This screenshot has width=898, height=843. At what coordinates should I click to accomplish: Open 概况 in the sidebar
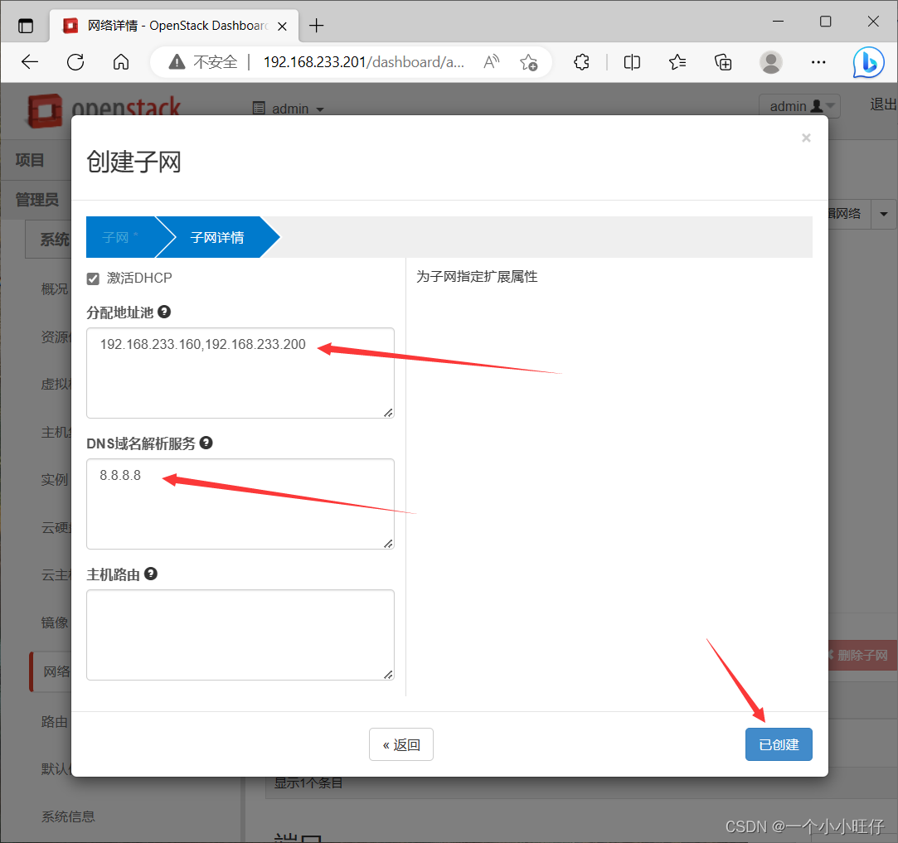tap(54, 288)
